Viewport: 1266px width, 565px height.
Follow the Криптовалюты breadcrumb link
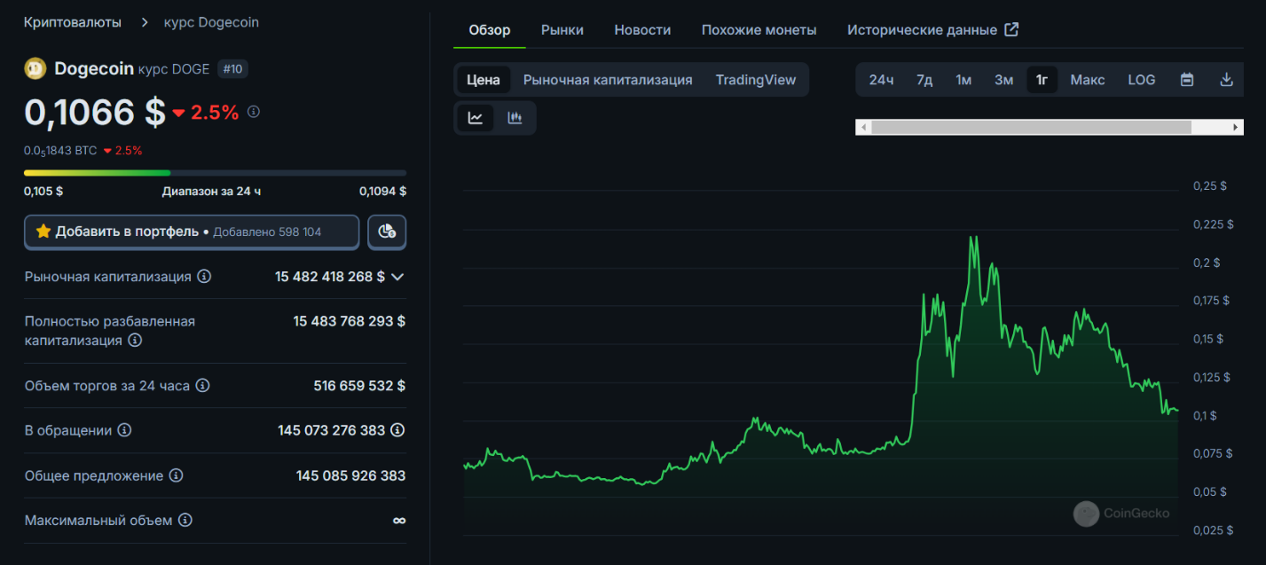tap(73, 22)
